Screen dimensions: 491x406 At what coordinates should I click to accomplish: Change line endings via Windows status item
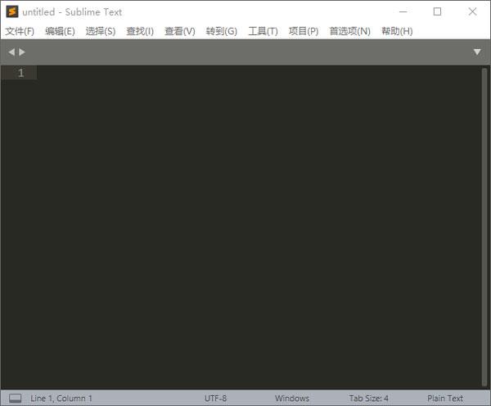click(292, 398)
